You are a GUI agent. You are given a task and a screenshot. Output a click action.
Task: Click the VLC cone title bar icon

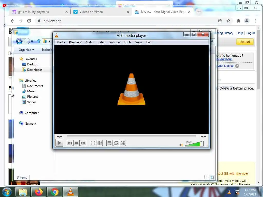tap(57, 35)
